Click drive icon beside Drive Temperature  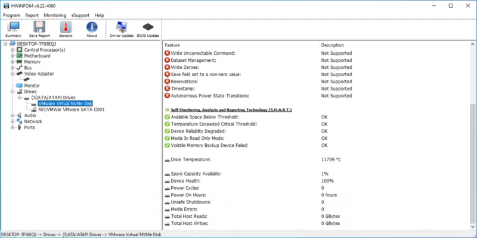pos(167,159)
